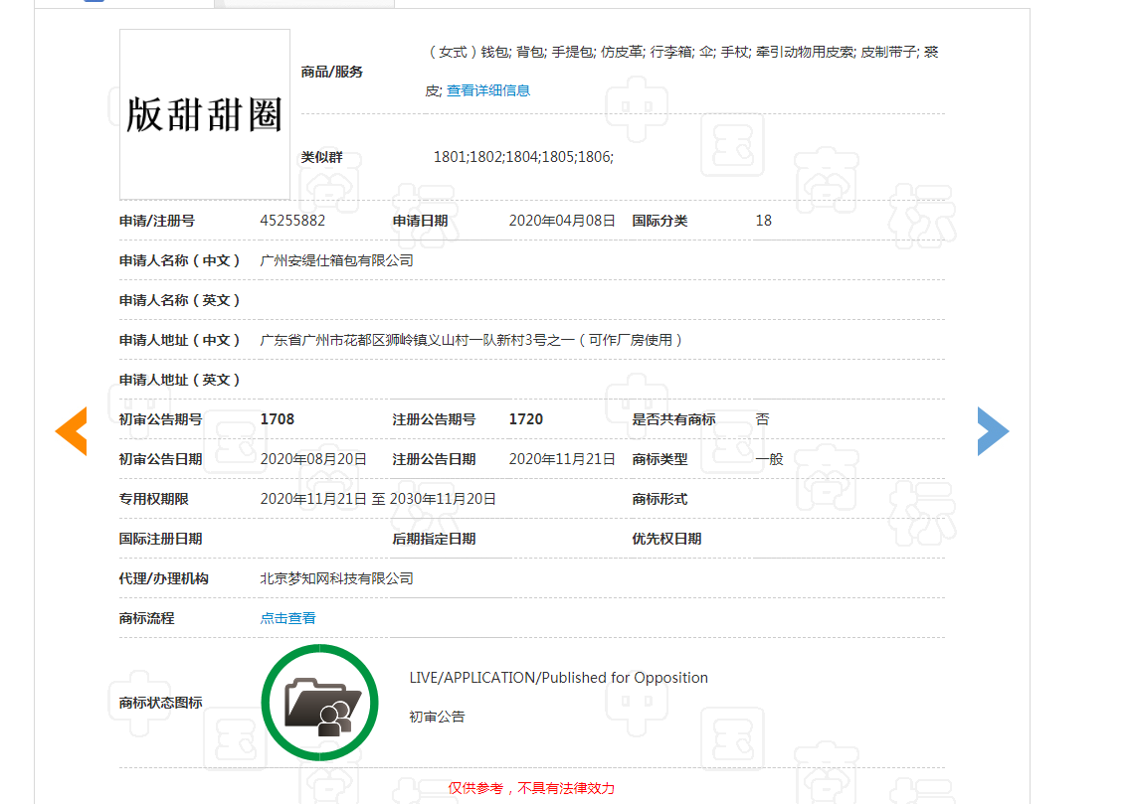Click the international classification number 18
The height and width of the screenshot is (804, 1129).
763,220
